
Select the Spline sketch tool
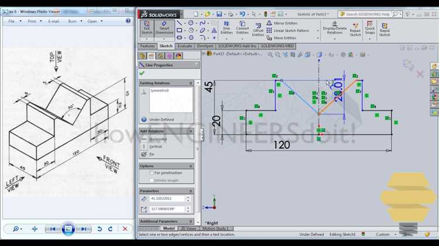pos(203,23)
